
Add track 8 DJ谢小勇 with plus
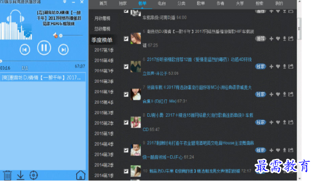point(272,122)
